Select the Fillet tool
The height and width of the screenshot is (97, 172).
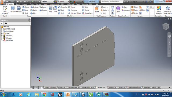[x=55, y=9]
